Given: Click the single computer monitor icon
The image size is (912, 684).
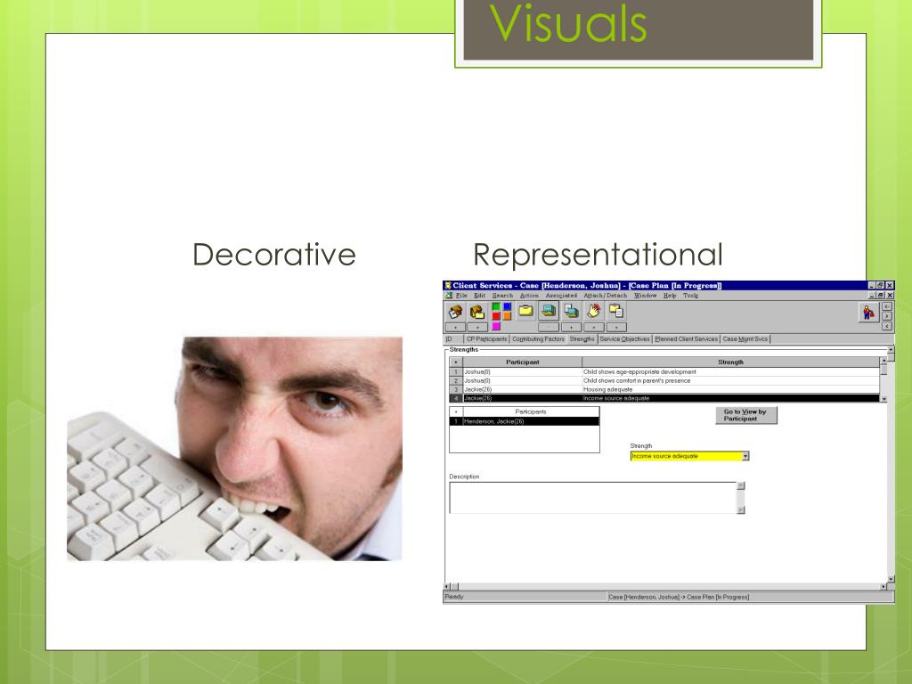Looking at the screenshot, I should tap(549, 311).
